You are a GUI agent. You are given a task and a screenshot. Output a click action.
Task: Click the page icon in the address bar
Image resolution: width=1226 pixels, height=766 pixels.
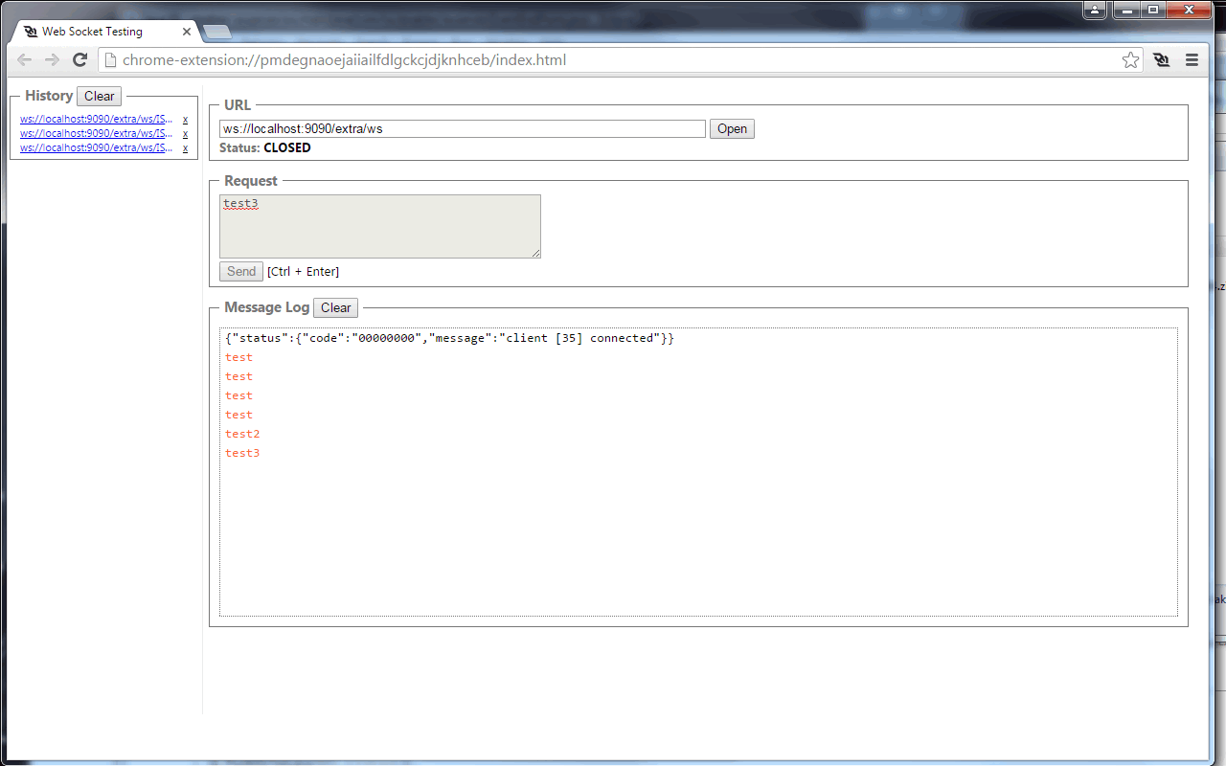[x=110, y=59]
